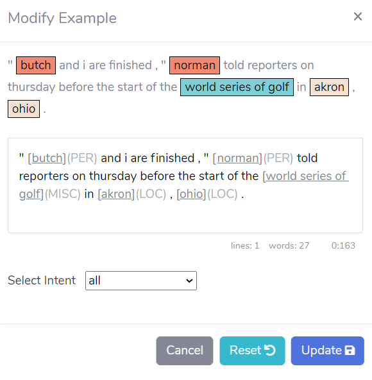Click the [butch](PER) markup link
Screen dimensions: 372x380
pos(63,158)
